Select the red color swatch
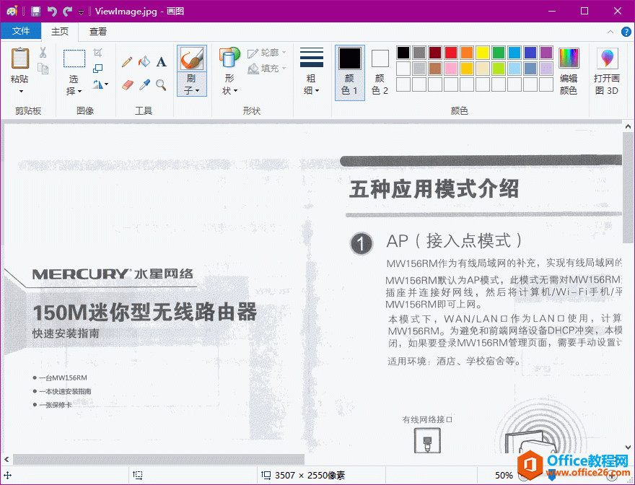Screen dimensions: 635x485 (x=449, y=52)
